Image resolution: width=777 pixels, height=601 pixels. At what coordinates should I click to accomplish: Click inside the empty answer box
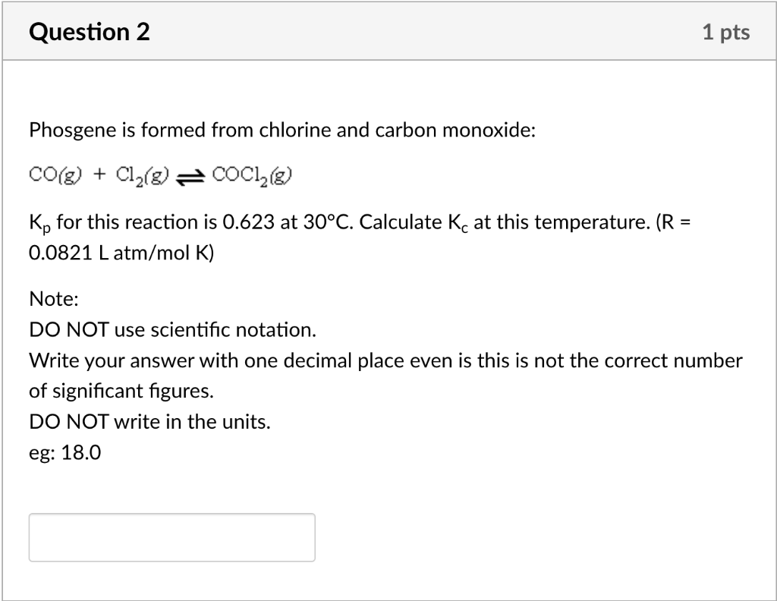[x=171, y=537]
